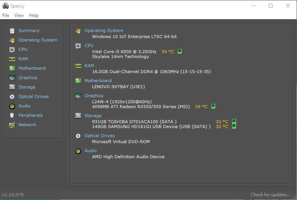Image resolution: width=297 pixels, height=200 pixels.
Task: Click the Graphics monitor icon in sidebar
Action: [x=12, y=78]
